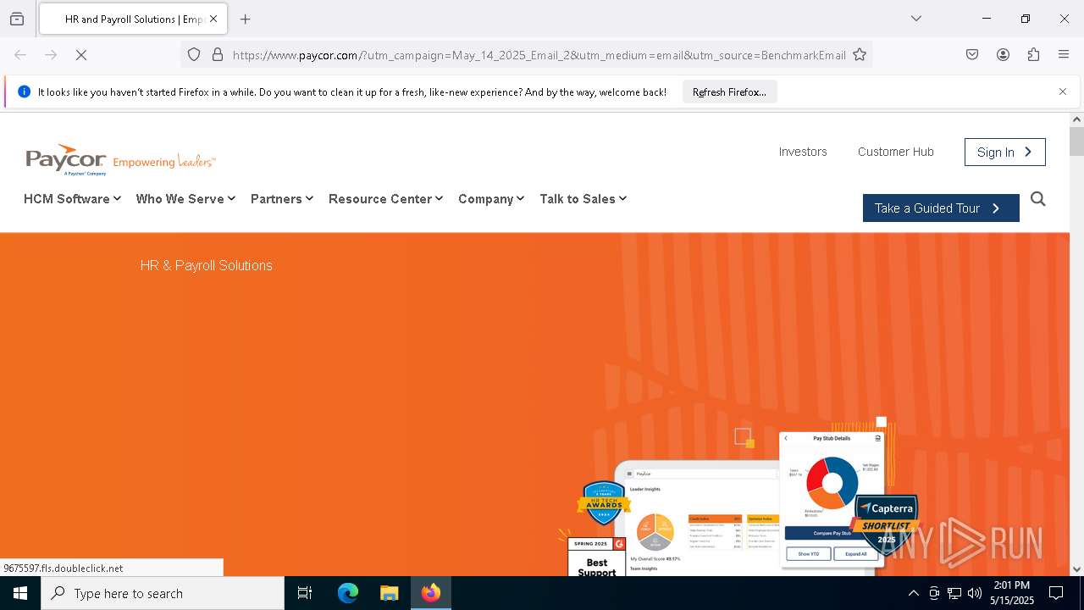Open the Firefox application menu hamburger
The width and height of the screenshot is (1084, 610).
(1064, 55)
